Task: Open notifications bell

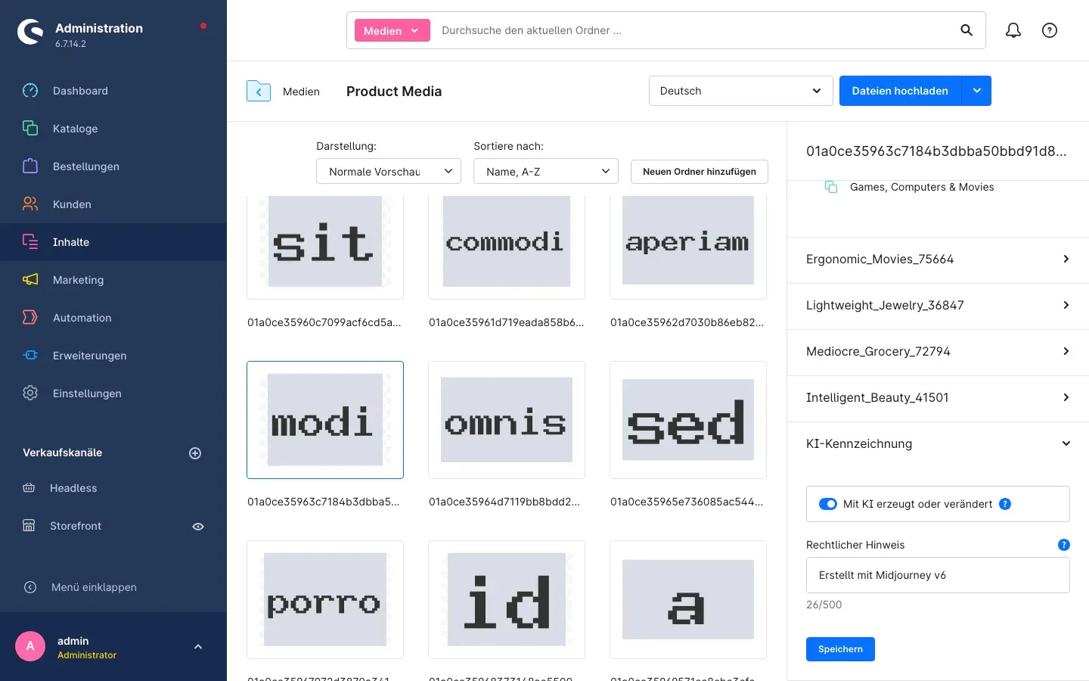Action: (x=1013, y=30)
